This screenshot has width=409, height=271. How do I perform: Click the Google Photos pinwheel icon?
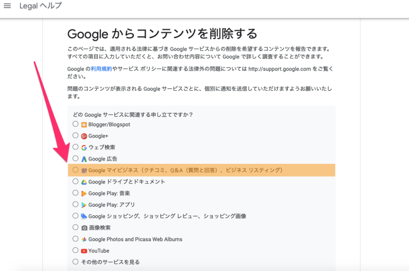tap(84, 239)
